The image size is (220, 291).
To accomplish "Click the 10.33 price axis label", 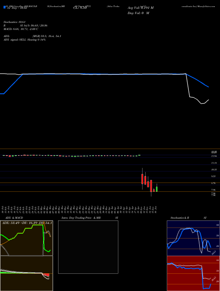I will coord(214,170).
